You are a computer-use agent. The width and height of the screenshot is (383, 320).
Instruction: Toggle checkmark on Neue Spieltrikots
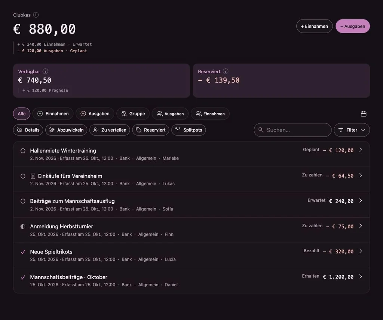point(23,252)
